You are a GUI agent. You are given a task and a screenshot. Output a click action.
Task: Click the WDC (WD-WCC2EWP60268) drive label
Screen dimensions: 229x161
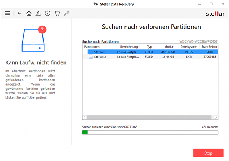pyautogui.click(x=199, y=41)
